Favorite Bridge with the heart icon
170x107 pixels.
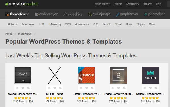pyautogui.click(x=118, y=88)
